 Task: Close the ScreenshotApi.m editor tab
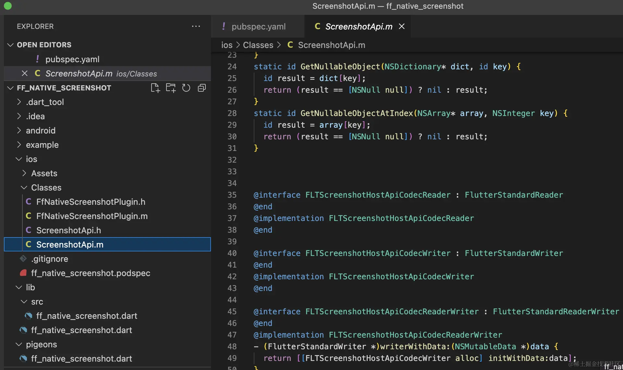(402, 26)
